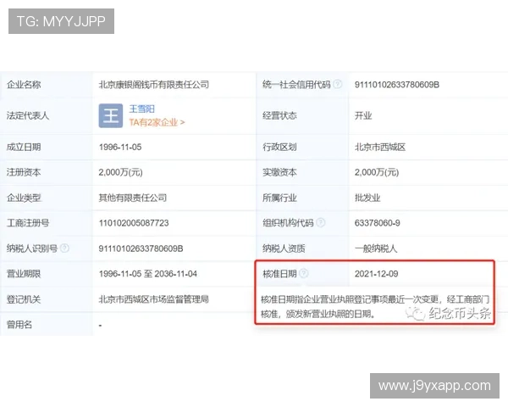Click the 曾用名 label cell
The height and width of the screenshot is (407, 508).
(47, 324)
